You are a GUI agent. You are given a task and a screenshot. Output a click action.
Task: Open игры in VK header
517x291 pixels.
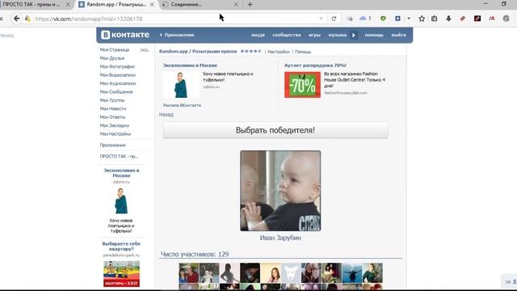click(314, 35)
